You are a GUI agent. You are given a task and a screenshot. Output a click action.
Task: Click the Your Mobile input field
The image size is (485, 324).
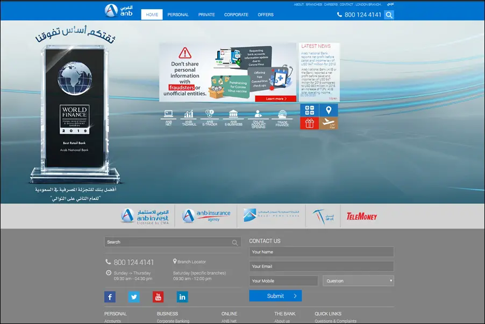coord(284,281)
